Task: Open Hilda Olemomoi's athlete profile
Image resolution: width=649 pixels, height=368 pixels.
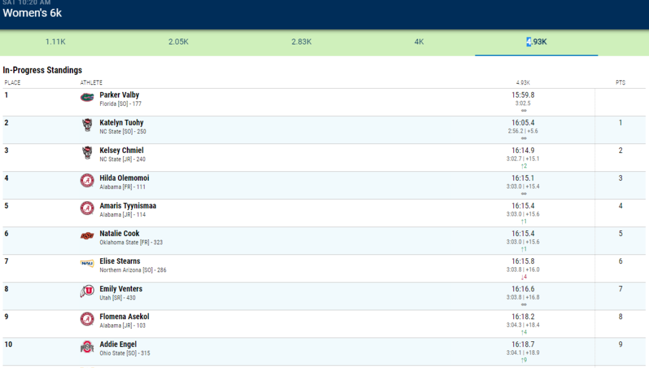Action: pos(124,178)
